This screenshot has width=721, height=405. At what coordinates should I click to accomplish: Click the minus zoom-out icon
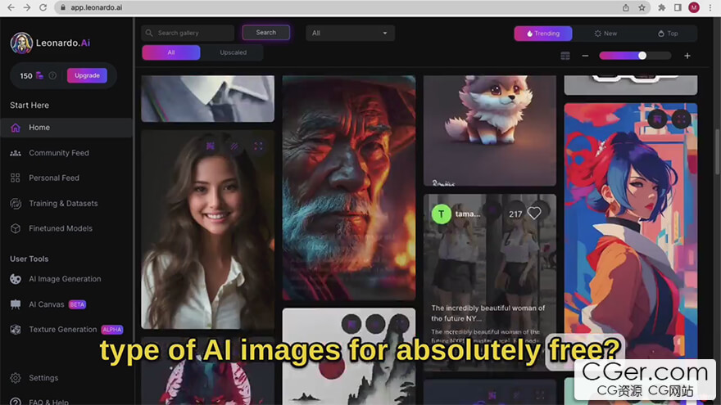[x=585, y=56]
